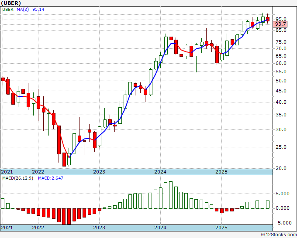The width and height of the screenshot is (297, 238).
Task: Select 2025 on the price timeline
Action: click(x=221, y=172)
